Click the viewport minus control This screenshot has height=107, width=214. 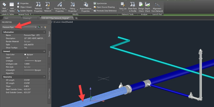[52, 22]
